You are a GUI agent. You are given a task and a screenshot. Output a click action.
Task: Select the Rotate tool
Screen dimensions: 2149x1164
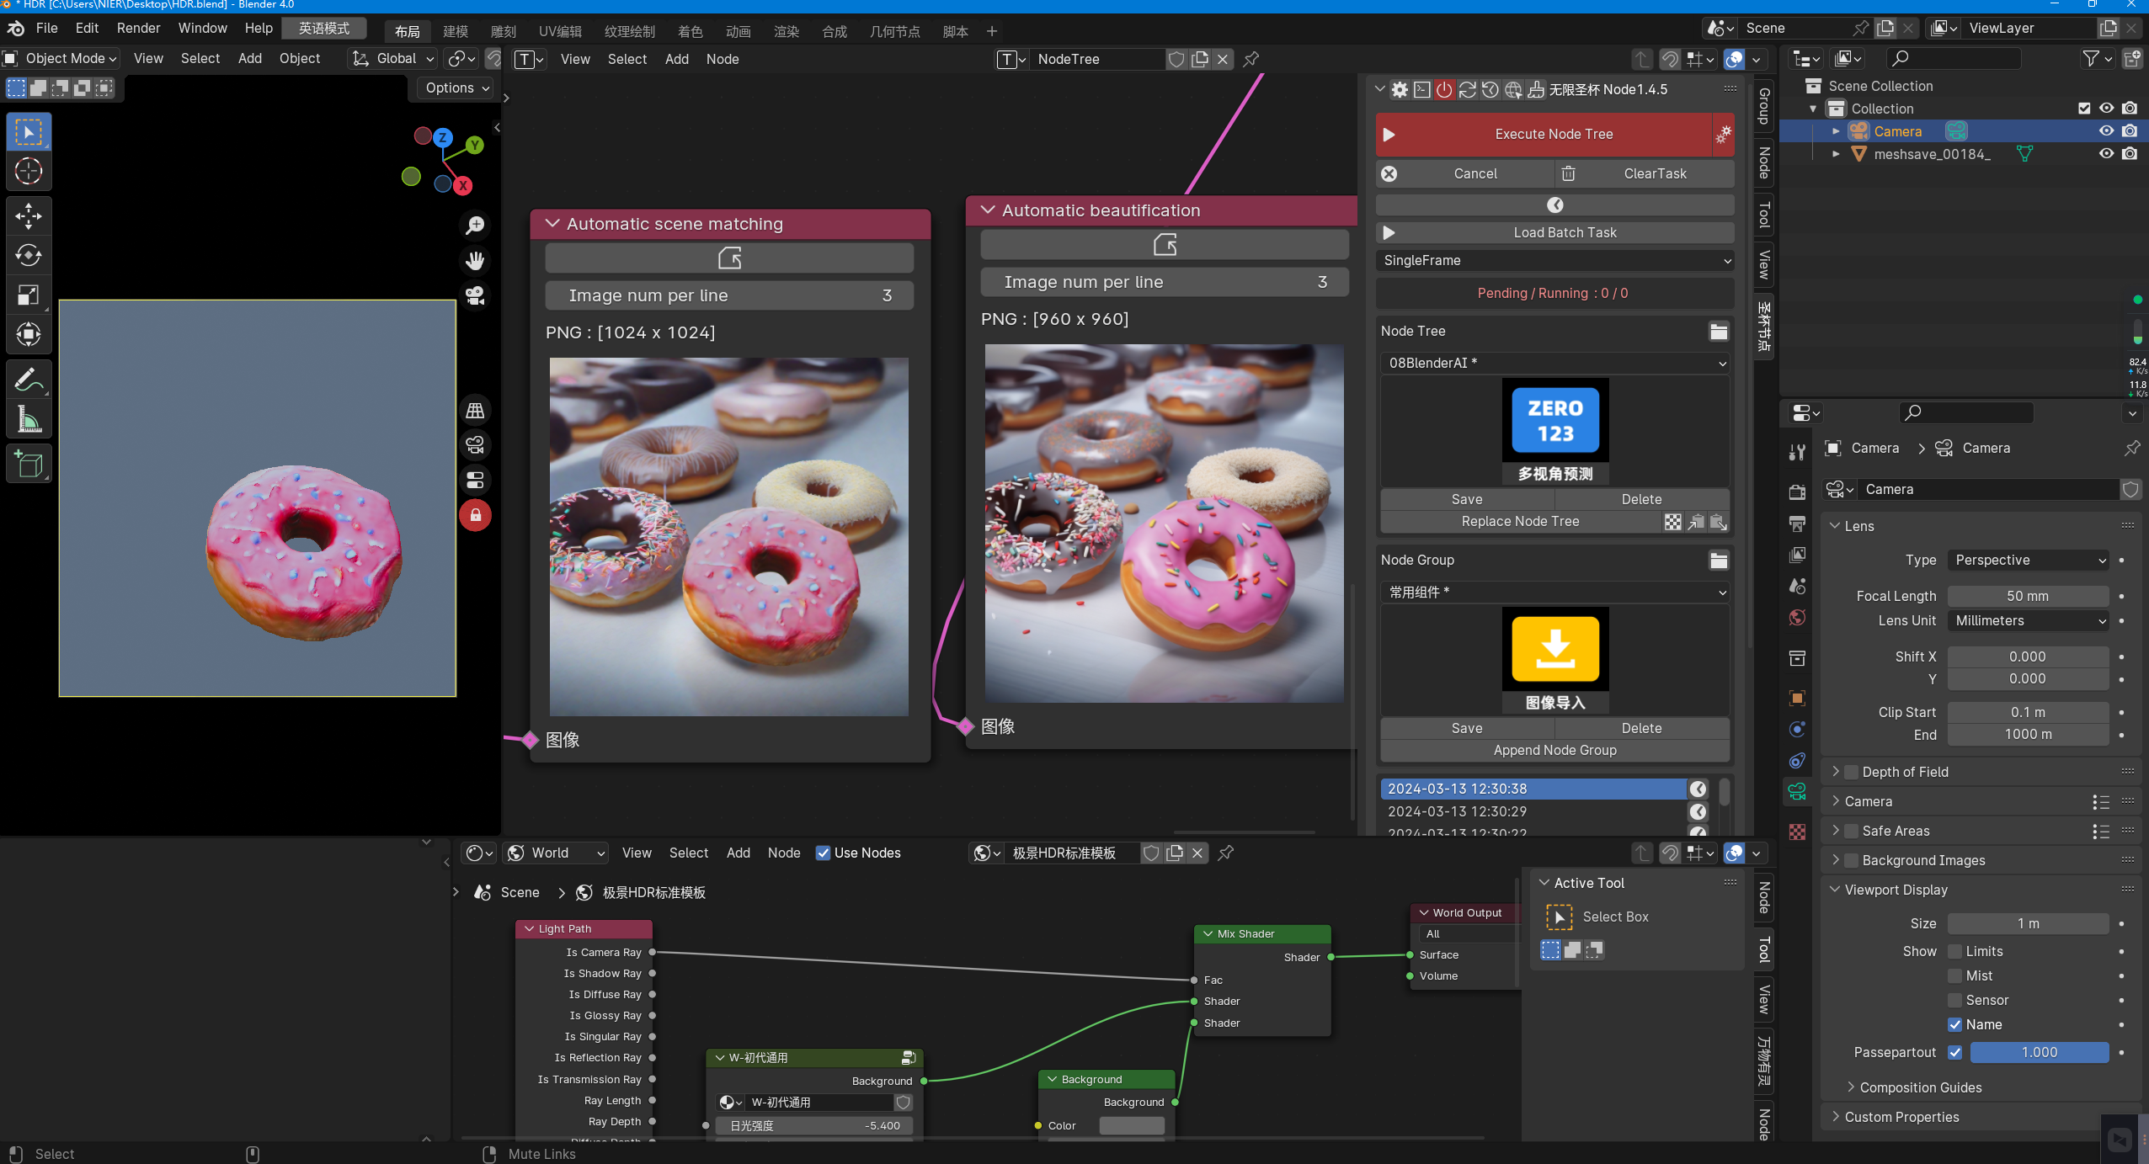coord(29,256)
